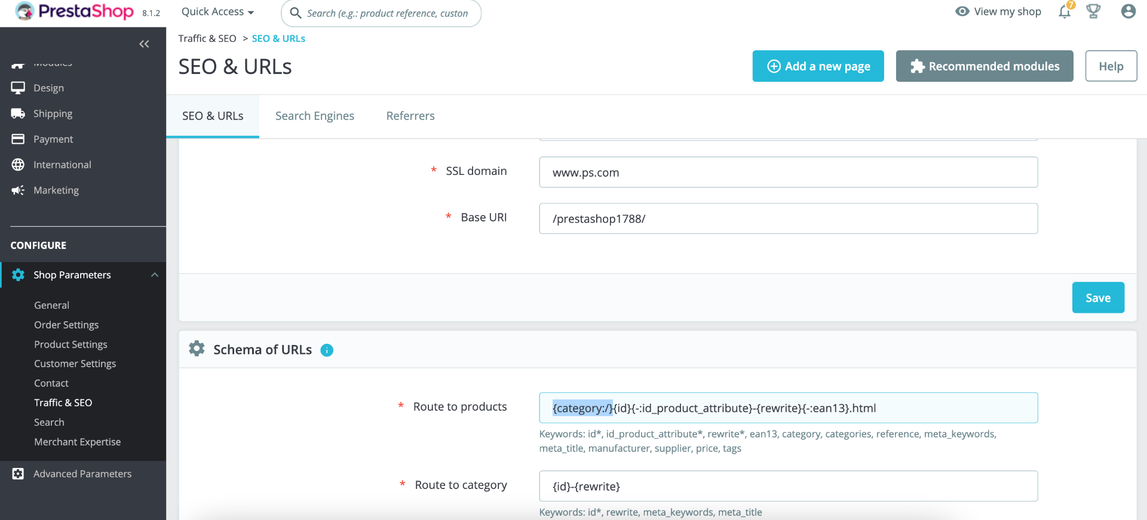Click the Advanced Parameters icon
Image resolution: width=1147 pixels, height=520 pixels.
pyautogui.click(x=18, y=473)
